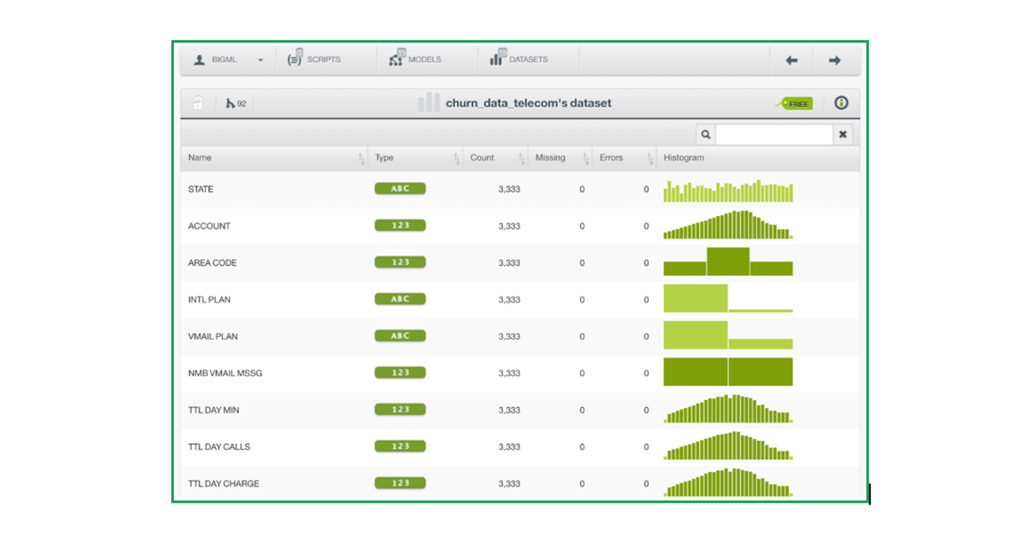The height and width of the screenshot is (541, 1022).
Task: Open the Datasets menu
Action: pyautogui.click(x=519, y=60)
